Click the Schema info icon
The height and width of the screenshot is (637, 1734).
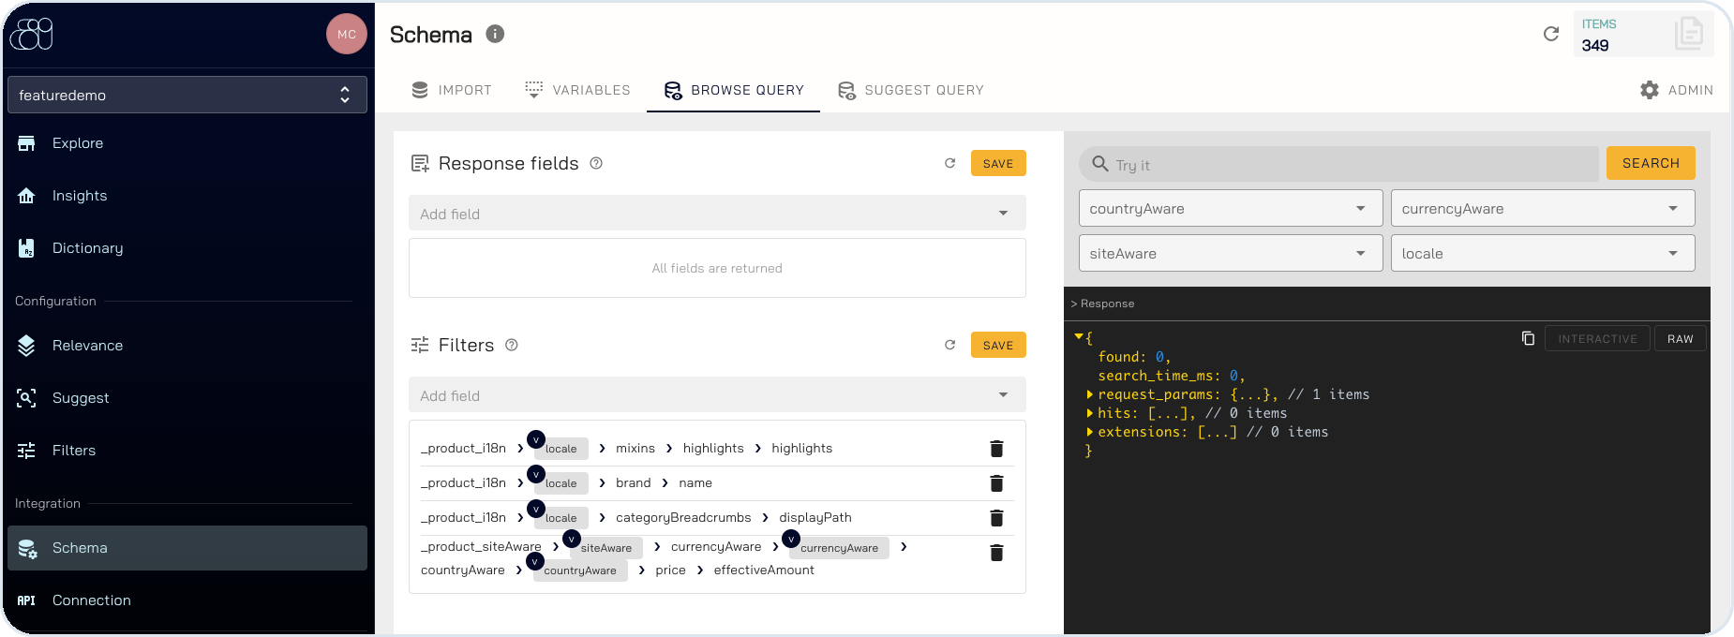click(495, 34)
